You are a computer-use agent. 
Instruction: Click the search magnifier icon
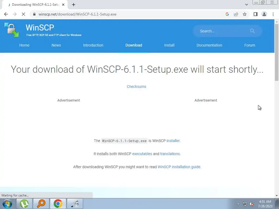[x=252, y=31]
